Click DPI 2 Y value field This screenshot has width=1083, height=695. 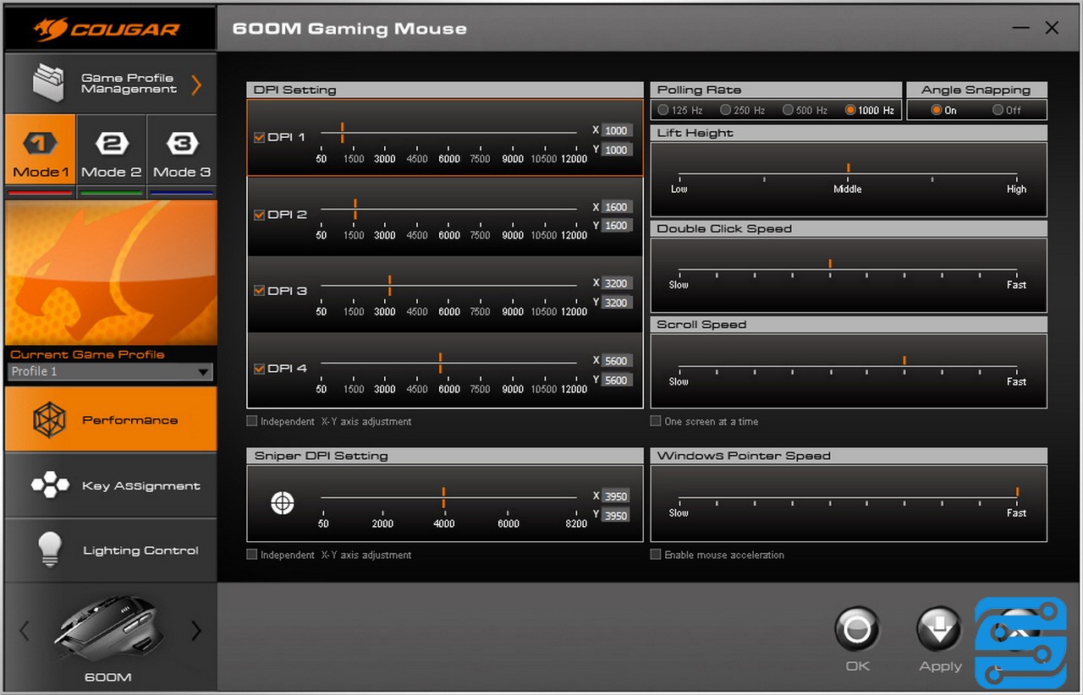click(617, 226)
